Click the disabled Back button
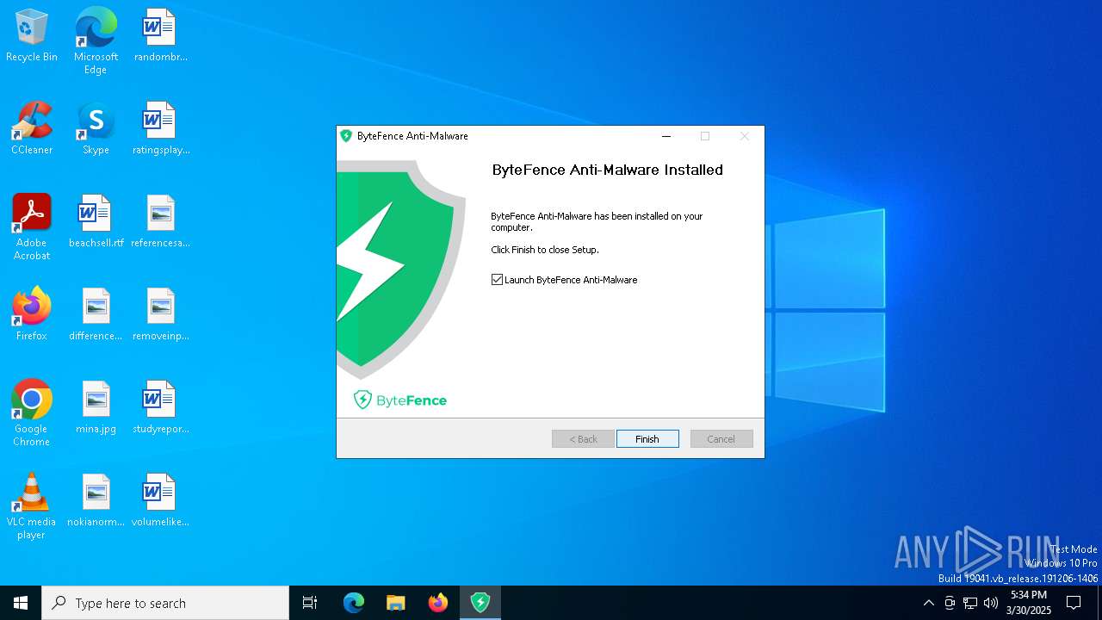The width and height of the screenshot is (1102, 620). (x=583, y=439)
